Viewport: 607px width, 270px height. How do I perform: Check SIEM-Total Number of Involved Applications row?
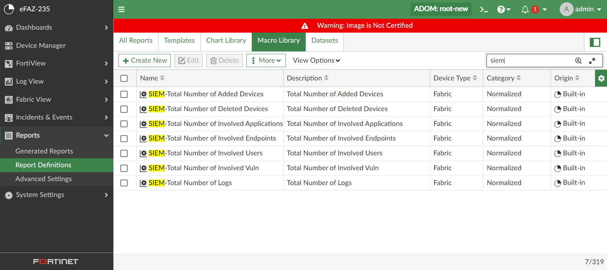124,124
